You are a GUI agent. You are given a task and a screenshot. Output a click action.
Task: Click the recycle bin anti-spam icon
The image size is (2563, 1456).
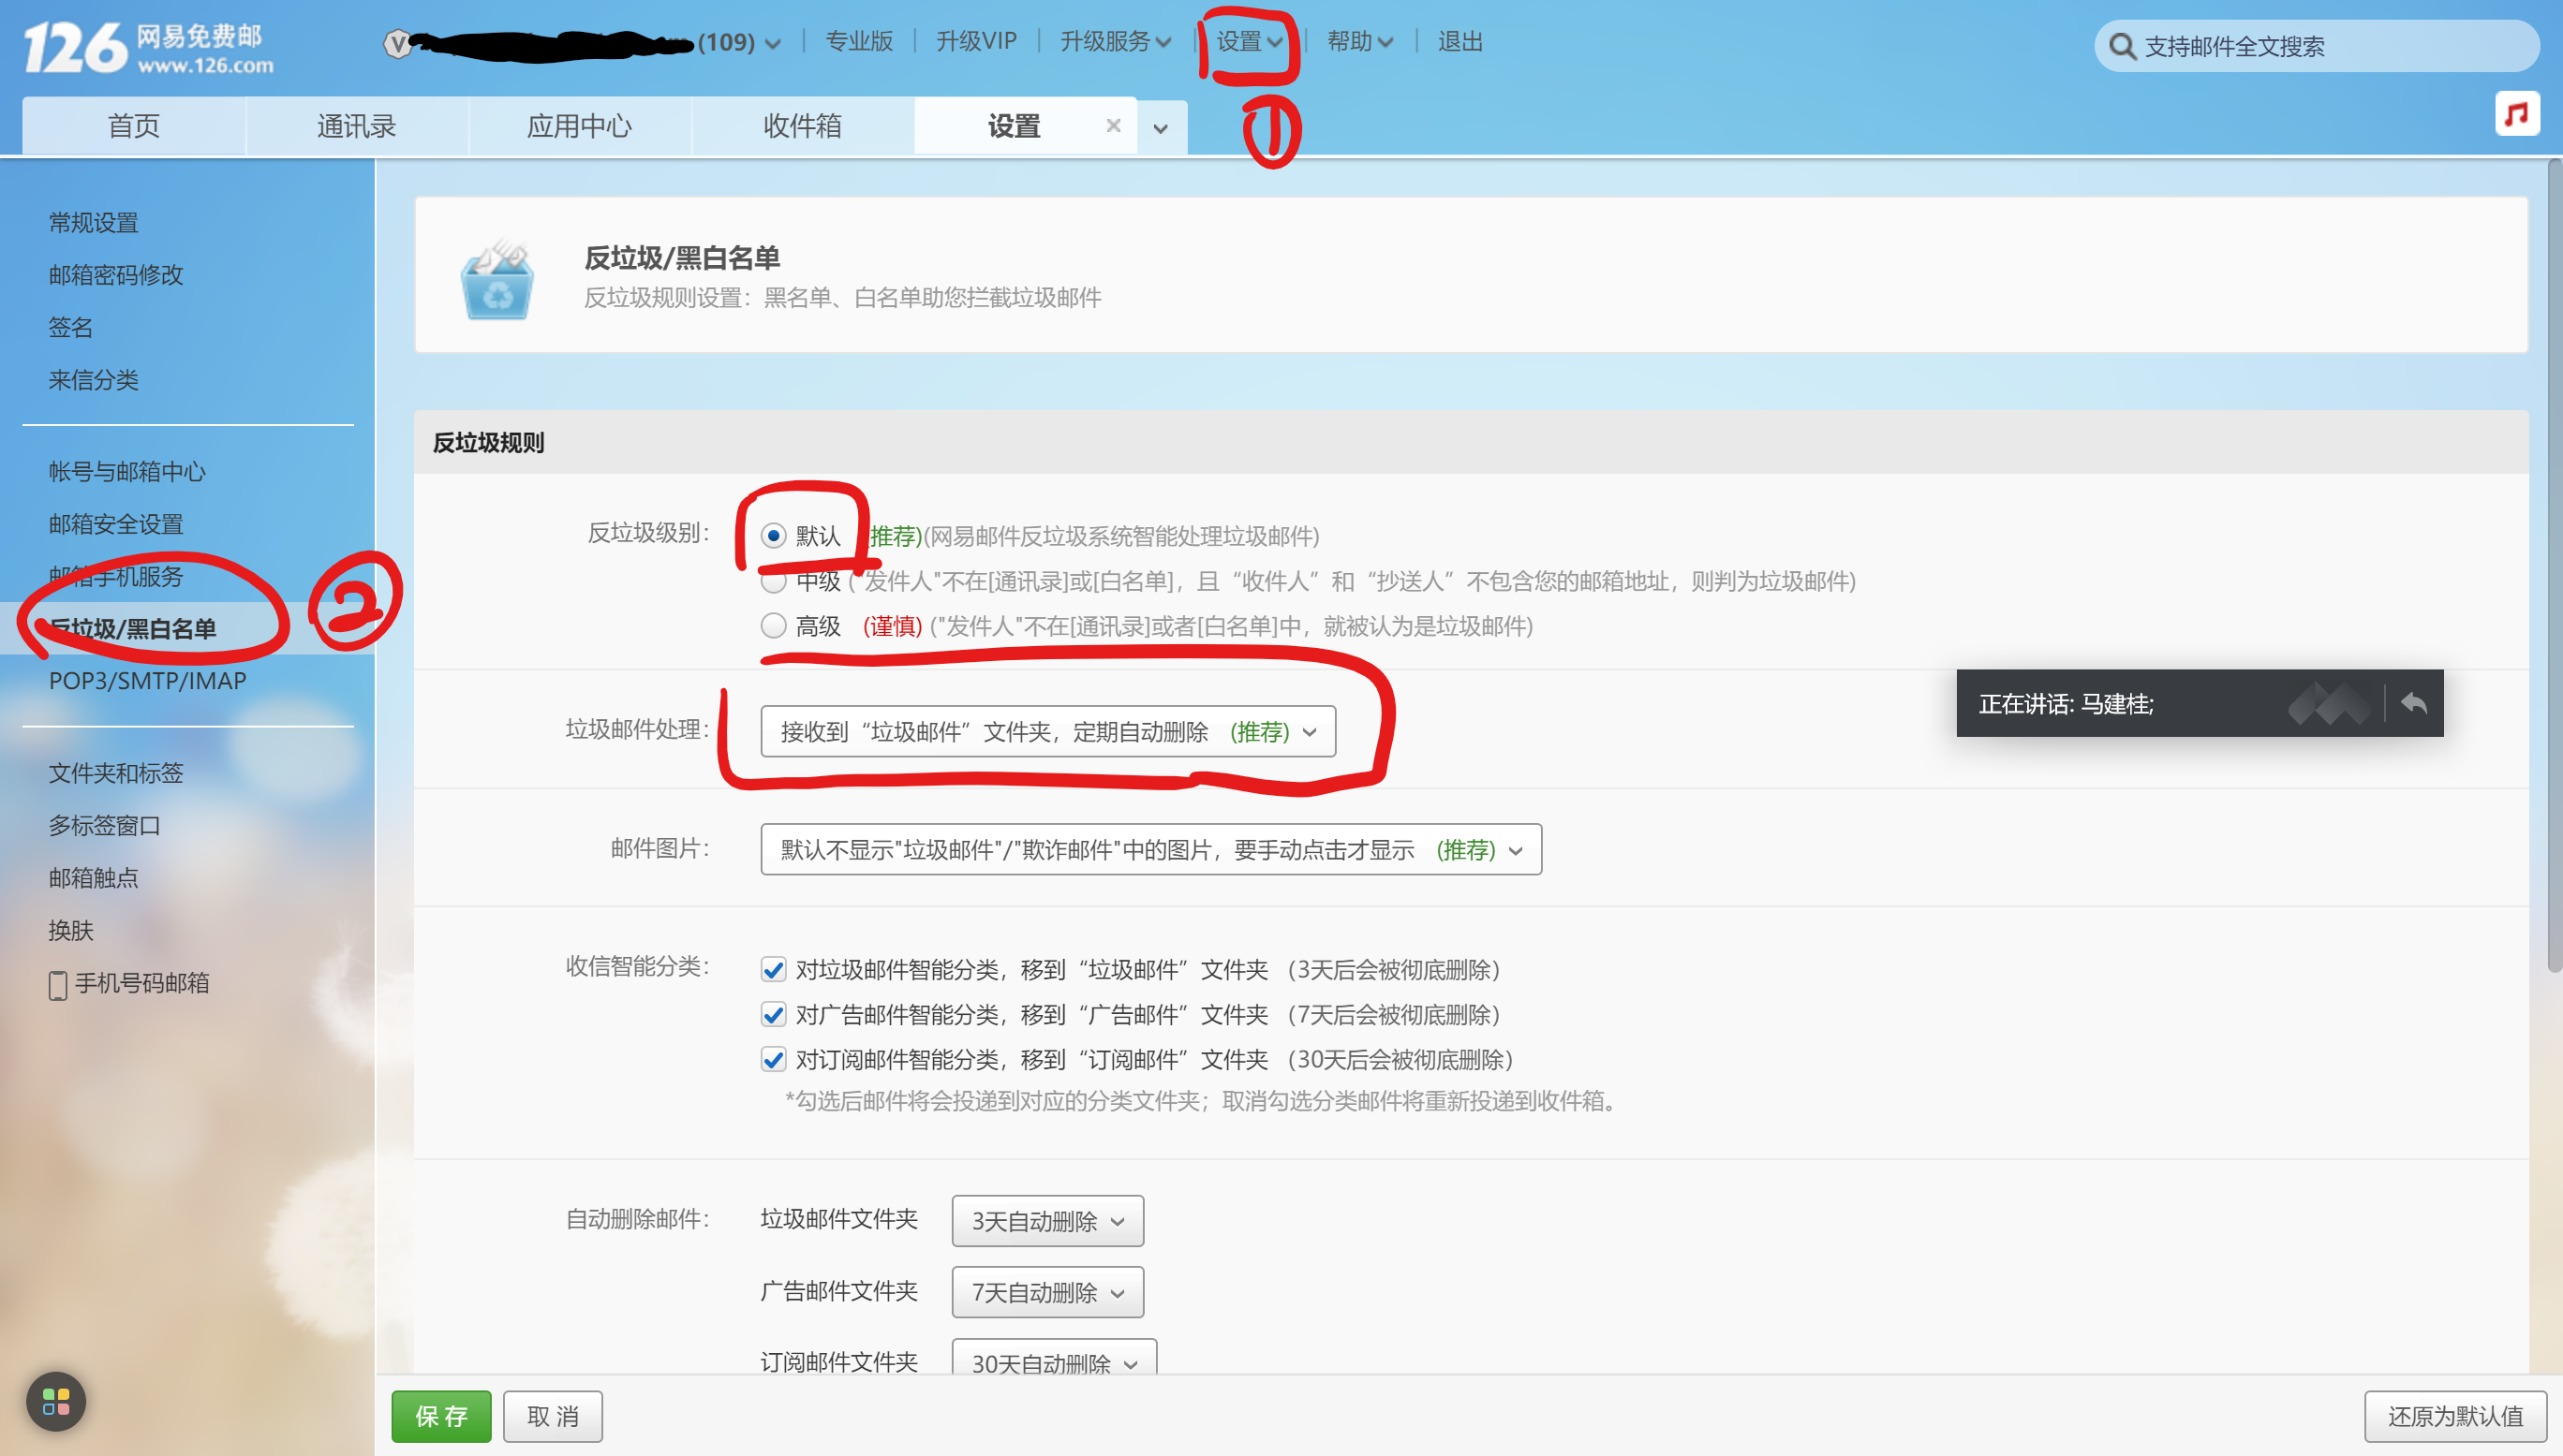point(497,280)
